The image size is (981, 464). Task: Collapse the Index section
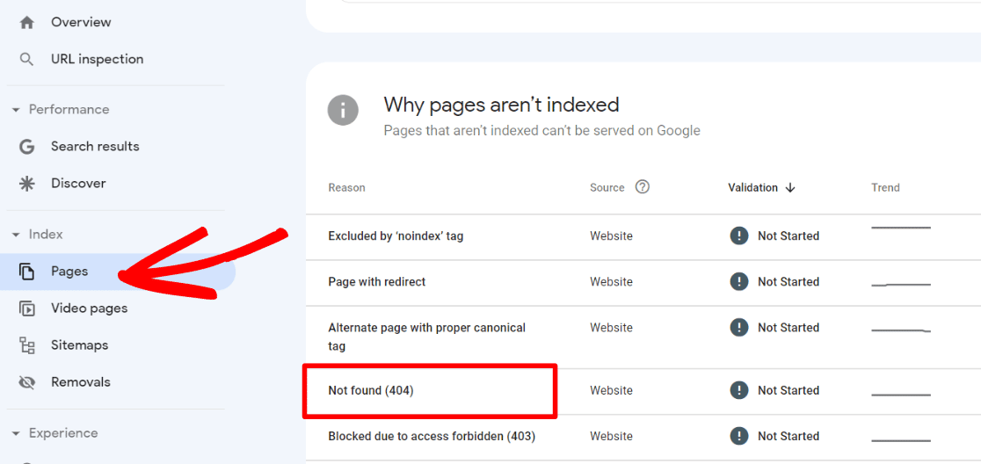(16, 235)
